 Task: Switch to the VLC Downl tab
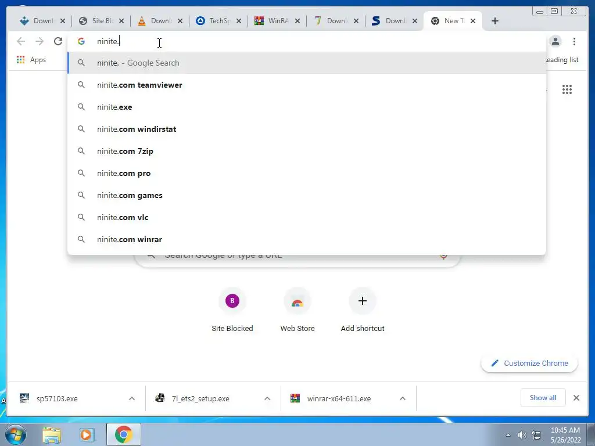[x=159, y=21]
